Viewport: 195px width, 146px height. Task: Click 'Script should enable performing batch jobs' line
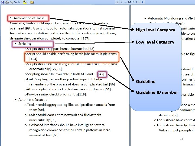[x=71, y=54]
